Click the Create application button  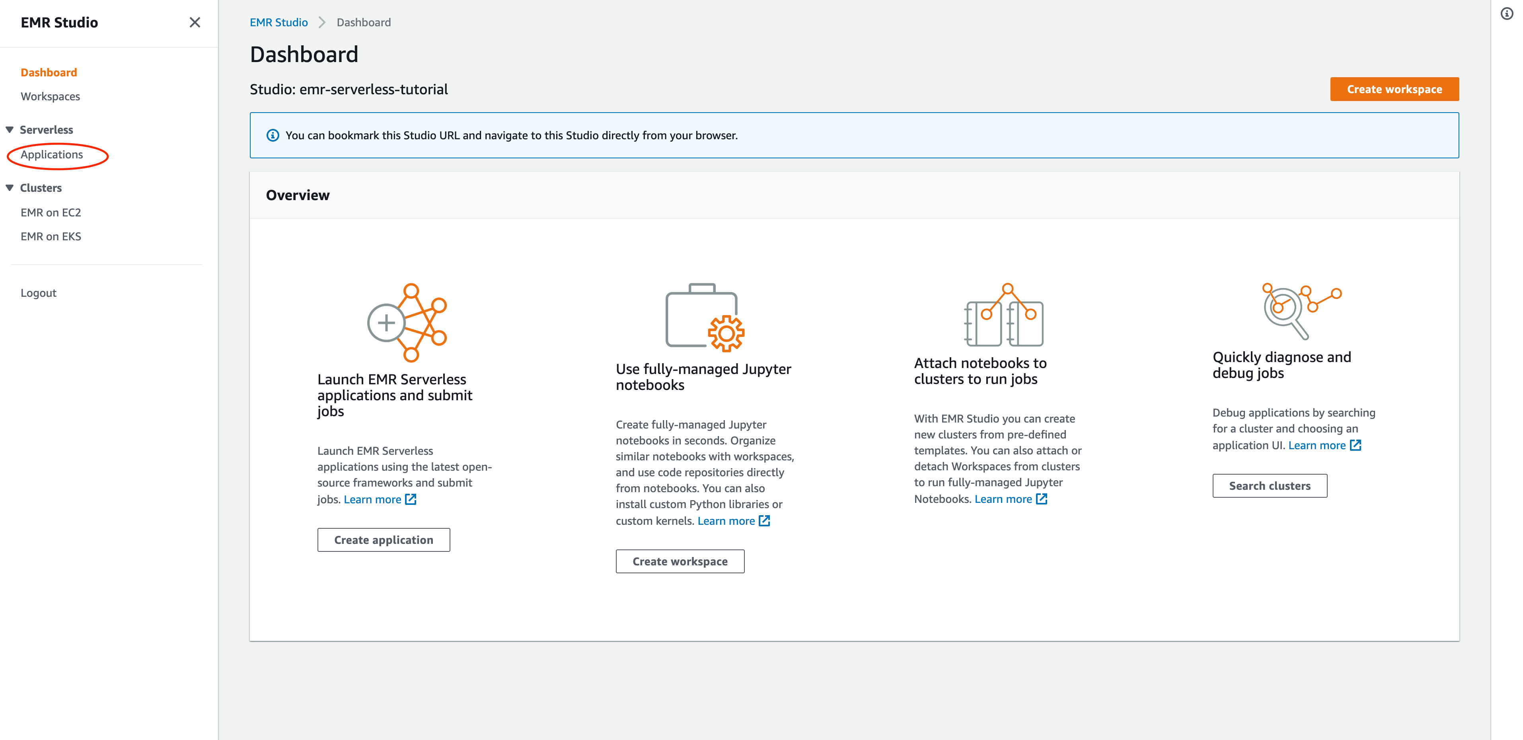click(383, 539)
